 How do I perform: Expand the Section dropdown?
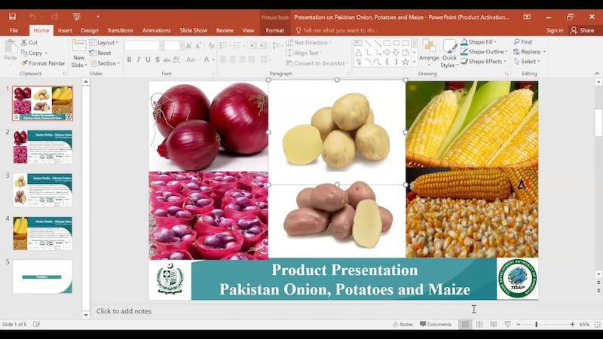(106, 63)
